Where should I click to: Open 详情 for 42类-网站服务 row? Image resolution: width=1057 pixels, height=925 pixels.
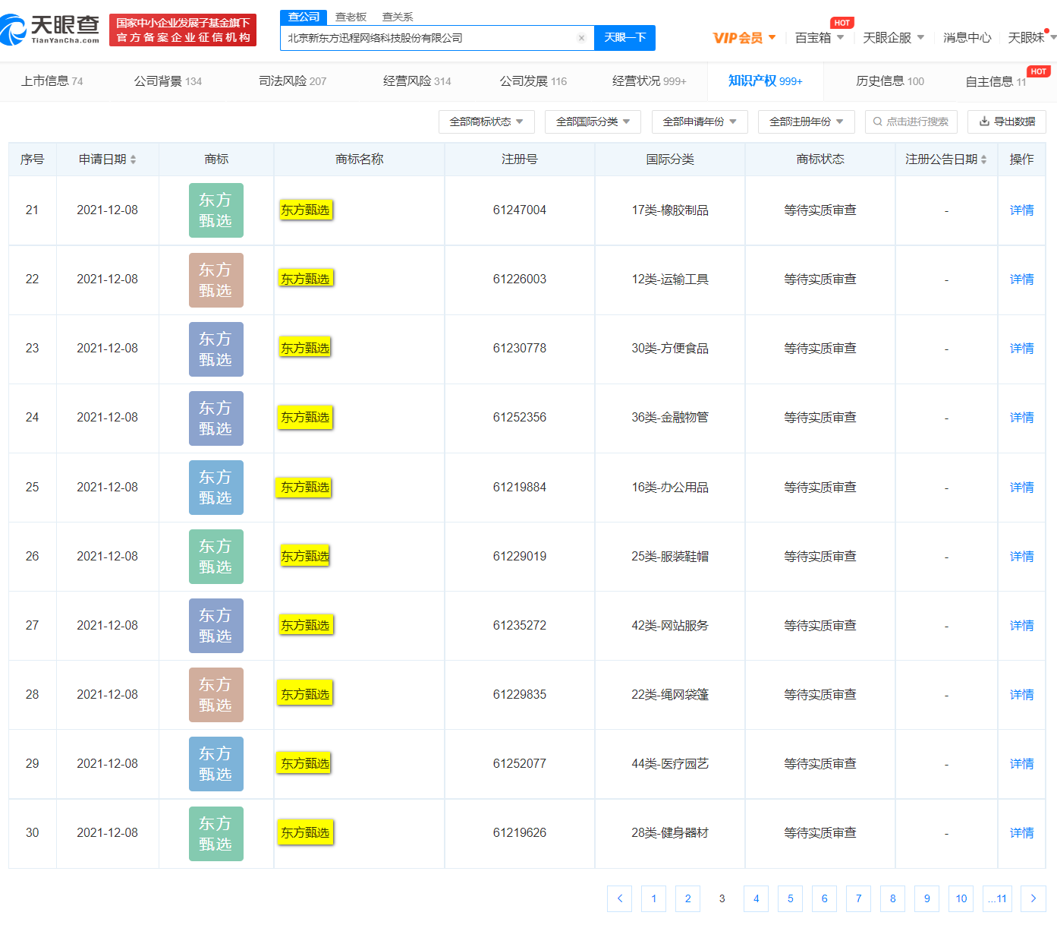click(1021, 626)
